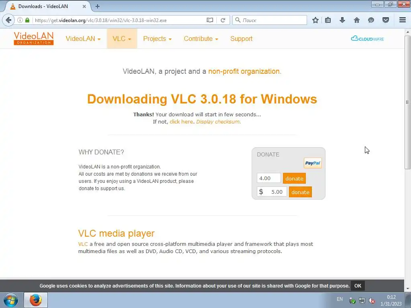Image resolution: width=411 pixels, height=308 pixels.
Task: Click the EN language indicator
Action: pyautogui.click(x=340, y=299)
